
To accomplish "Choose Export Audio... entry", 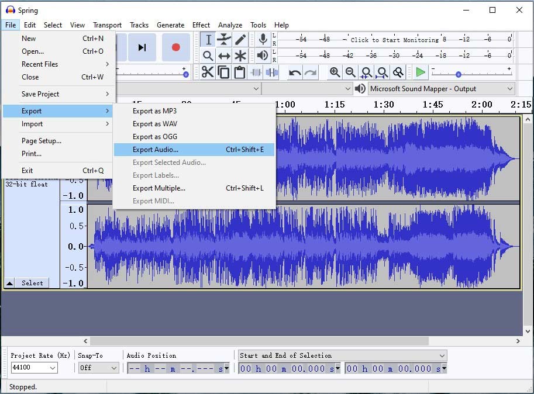I will [x=194, y=150].
